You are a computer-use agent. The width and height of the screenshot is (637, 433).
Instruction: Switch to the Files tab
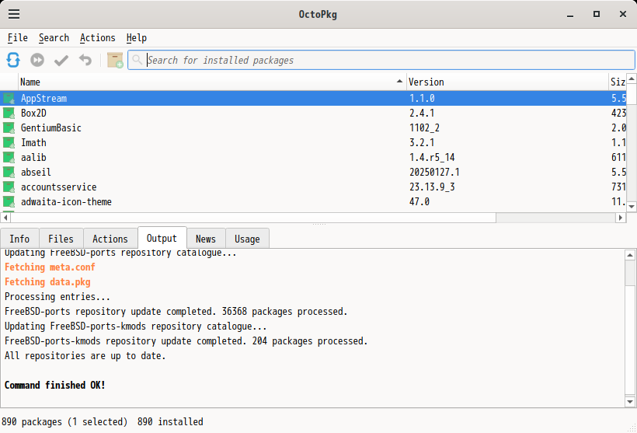(61, 239)
